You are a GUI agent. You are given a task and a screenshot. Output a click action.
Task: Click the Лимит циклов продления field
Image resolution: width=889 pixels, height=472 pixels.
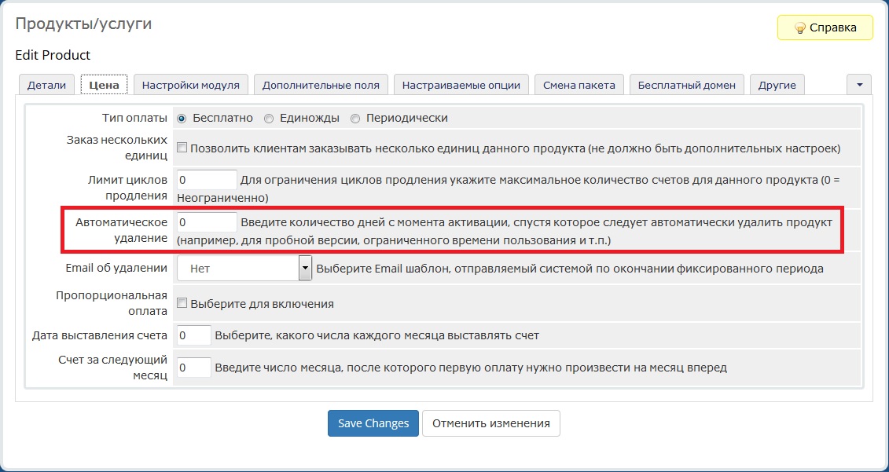(x=207, y=180)
